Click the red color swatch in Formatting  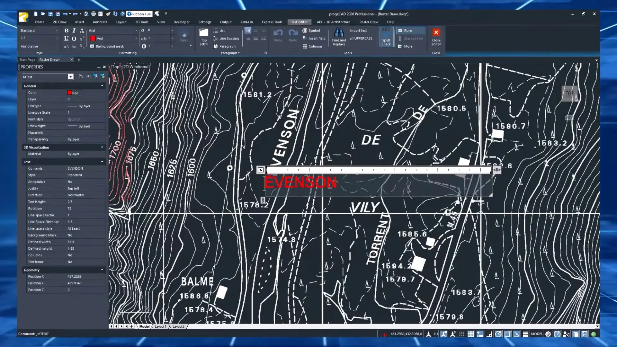pyautogui.click(x=93, y=38)
